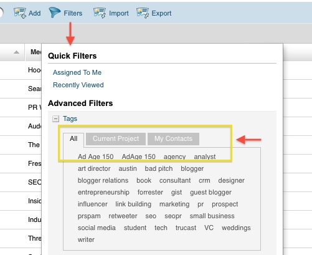Choose the entrepreneurship tag
Image resolution: width=312 pixels, height=255 pixels.
103,192
